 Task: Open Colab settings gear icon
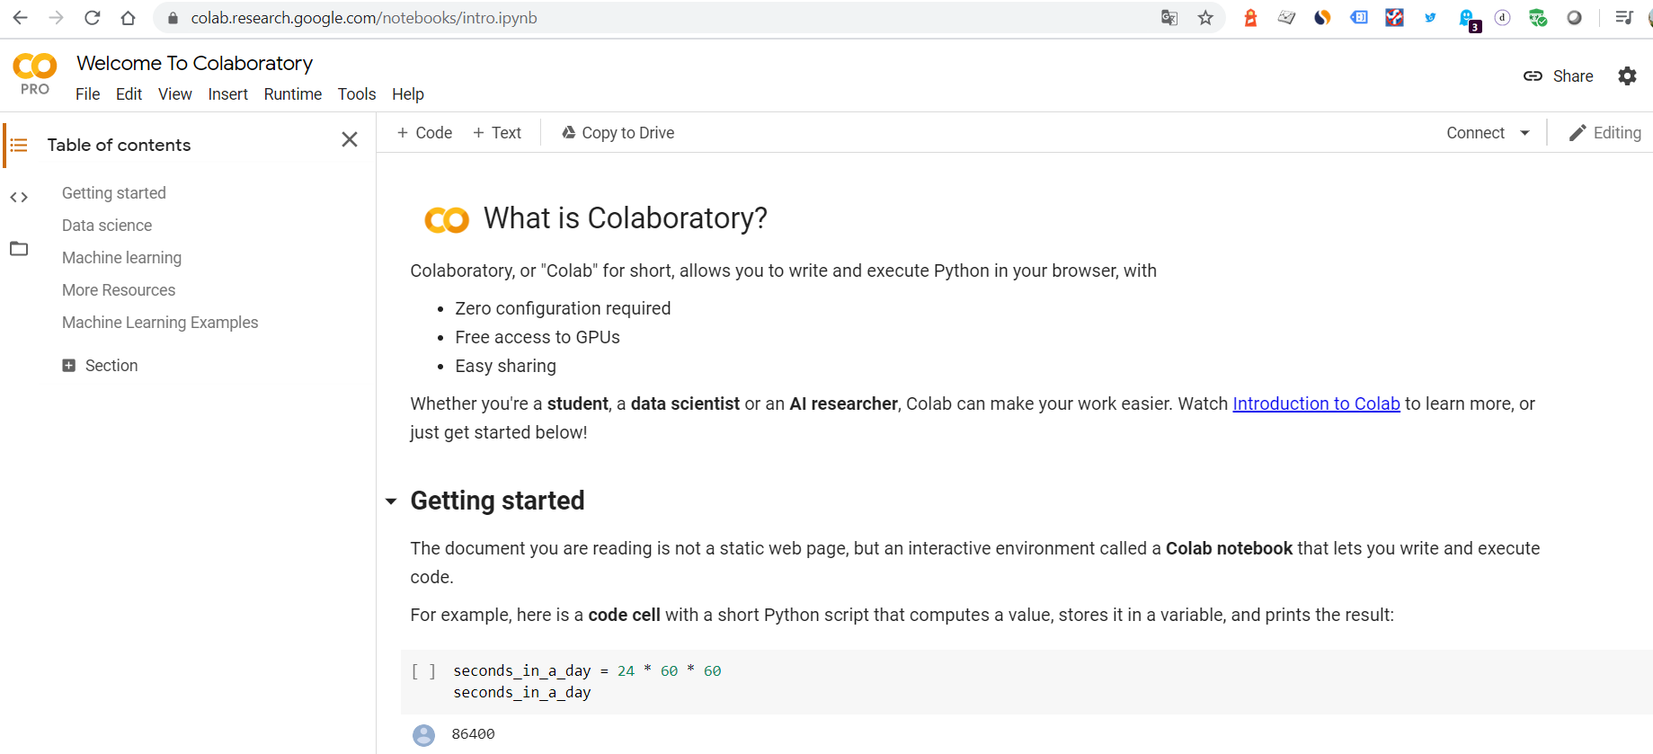[x=1627, y=76]
